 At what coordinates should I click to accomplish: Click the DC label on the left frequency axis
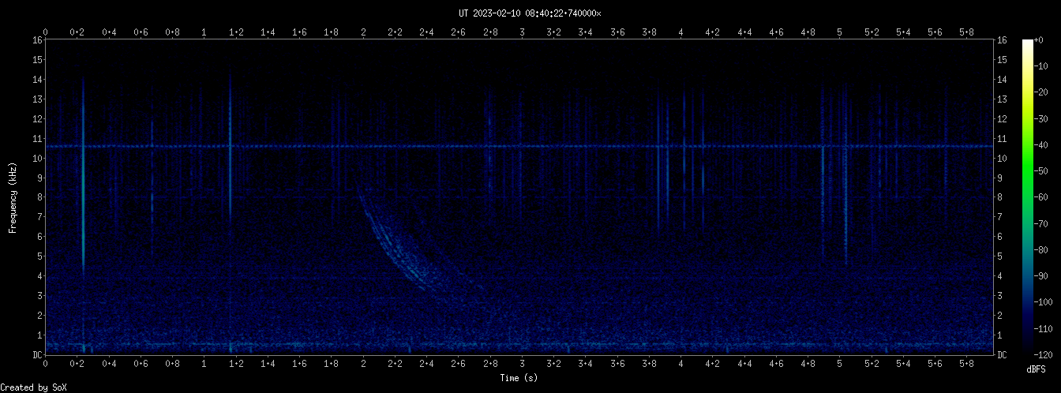(36, 355)
